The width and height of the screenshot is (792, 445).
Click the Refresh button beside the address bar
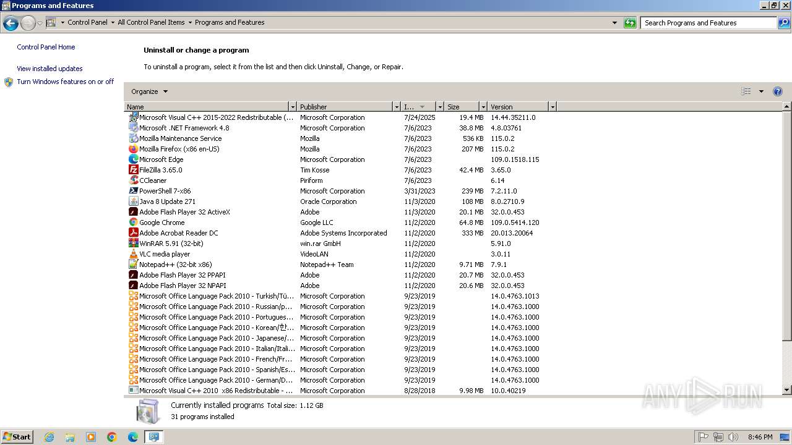pyautogui.click(x=630, y=23)
